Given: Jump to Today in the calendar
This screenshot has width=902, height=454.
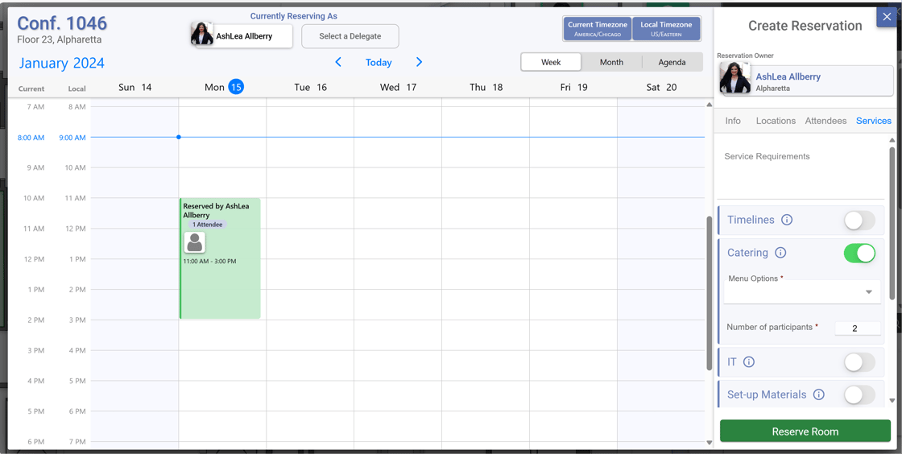Looking at the screenshot, I should [x=379, y=62].
